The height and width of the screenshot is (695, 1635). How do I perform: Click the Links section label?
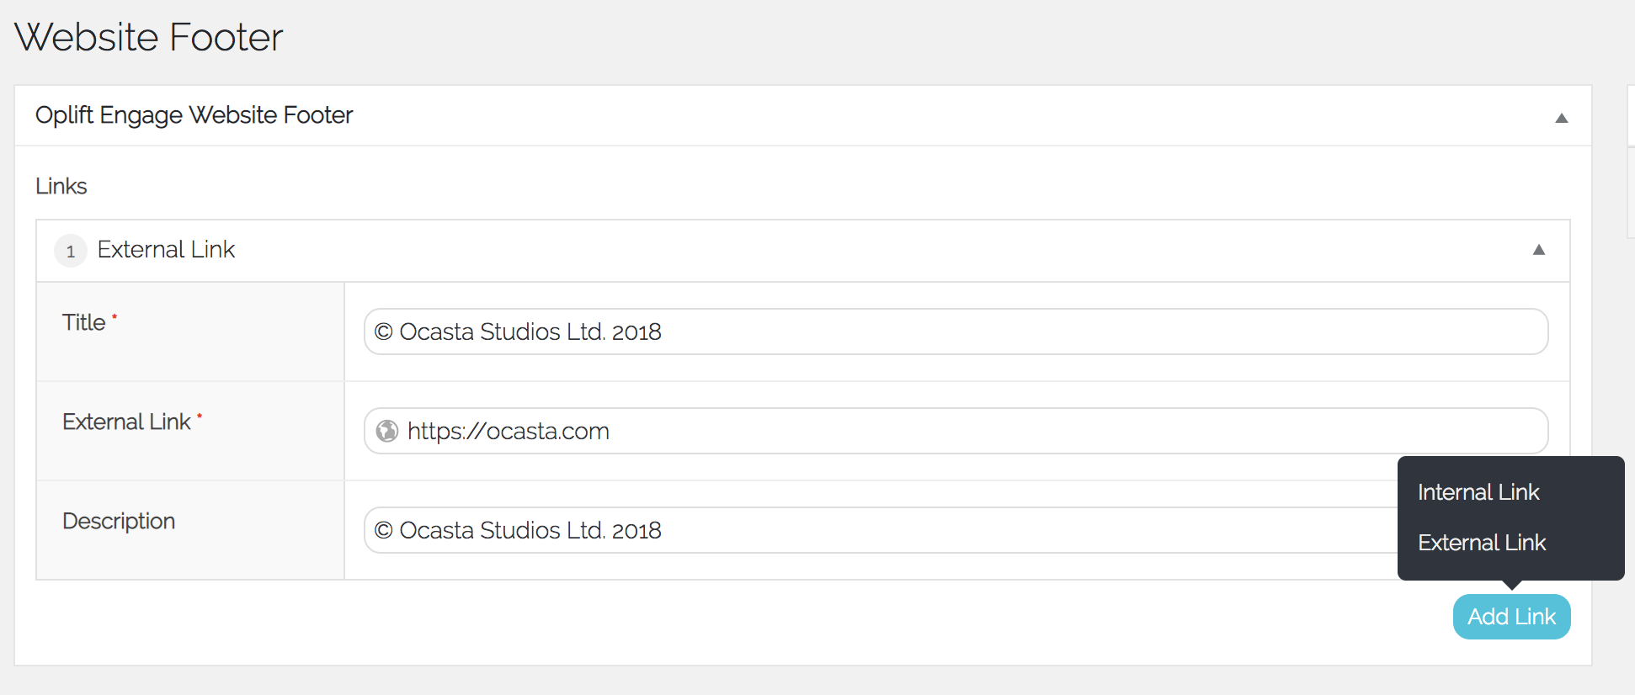pyautogui.click(x=61, y=186)
